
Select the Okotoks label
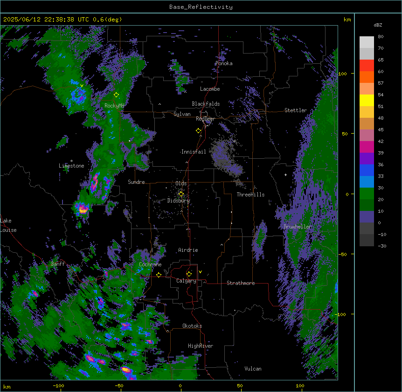pos(192,326)
